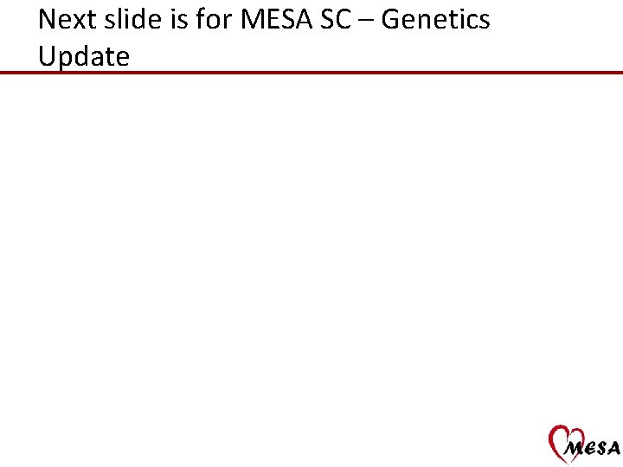Screen dimensions: 623x467
Task: Select the MESA logo lettering beside the heart
Action: click(x=593, y=448)
